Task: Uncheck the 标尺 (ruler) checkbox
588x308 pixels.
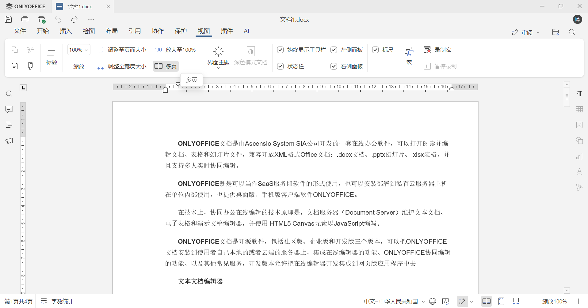Action: click(x=376, y=50)
